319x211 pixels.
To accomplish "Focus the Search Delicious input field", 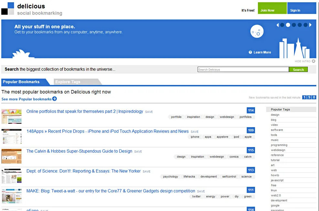I will coord(243,69).
